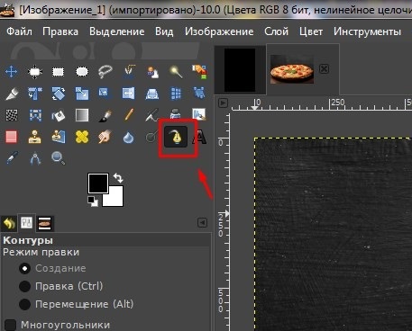Select the Text tool
Image resolution: width=412 pixels, height=331 pixels.
tap(199, 138)
